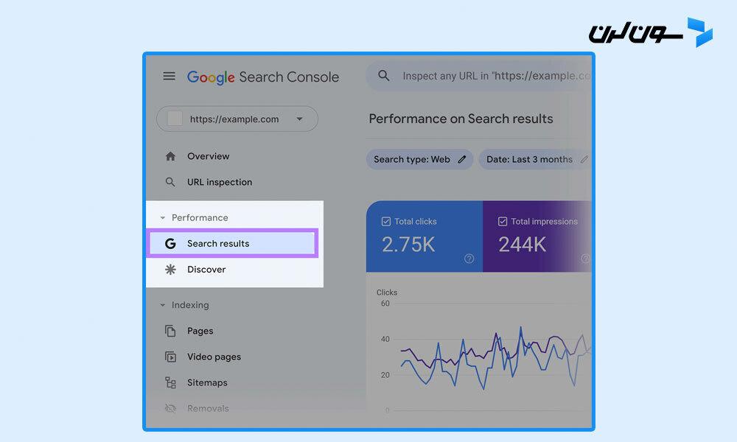Click the Indexing section label
The image size is (737, 442).
190,305
